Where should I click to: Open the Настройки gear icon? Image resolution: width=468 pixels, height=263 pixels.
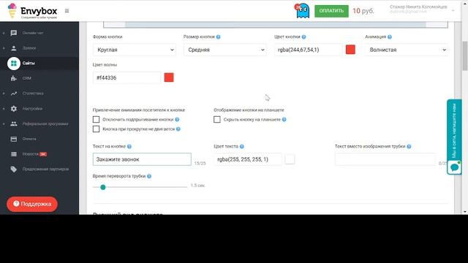coord(14,109)
